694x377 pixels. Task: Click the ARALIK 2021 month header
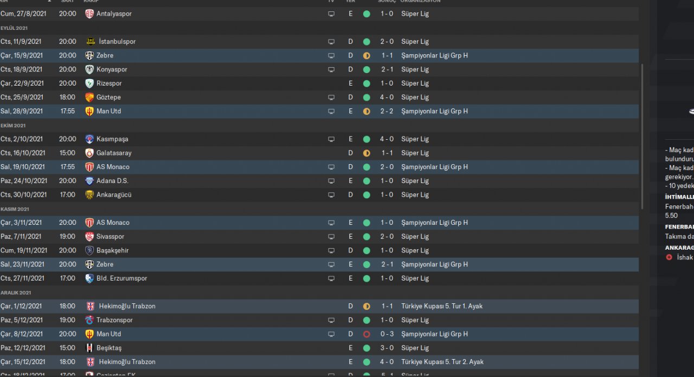pyautogui.click(x=16, y=292)
